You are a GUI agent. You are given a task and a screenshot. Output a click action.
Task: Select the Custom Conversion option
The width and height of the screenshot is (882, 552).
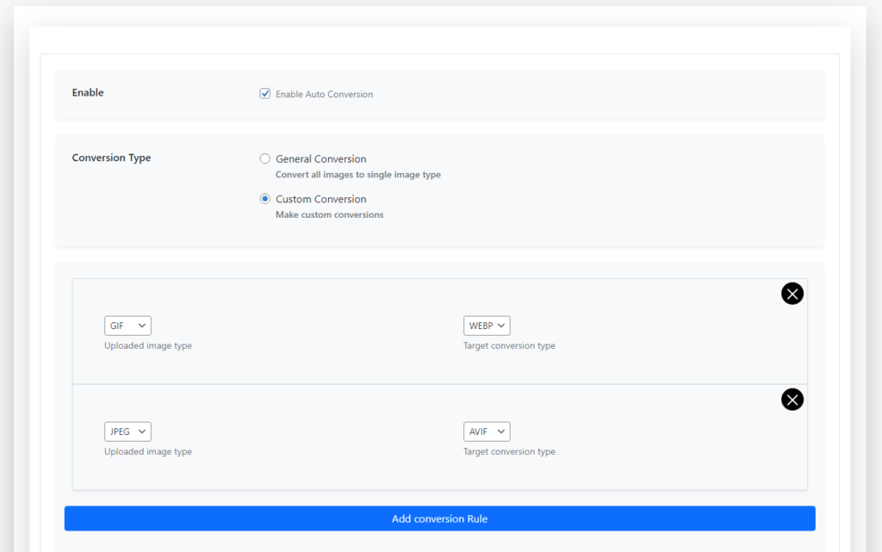click(x=264, y=198)
